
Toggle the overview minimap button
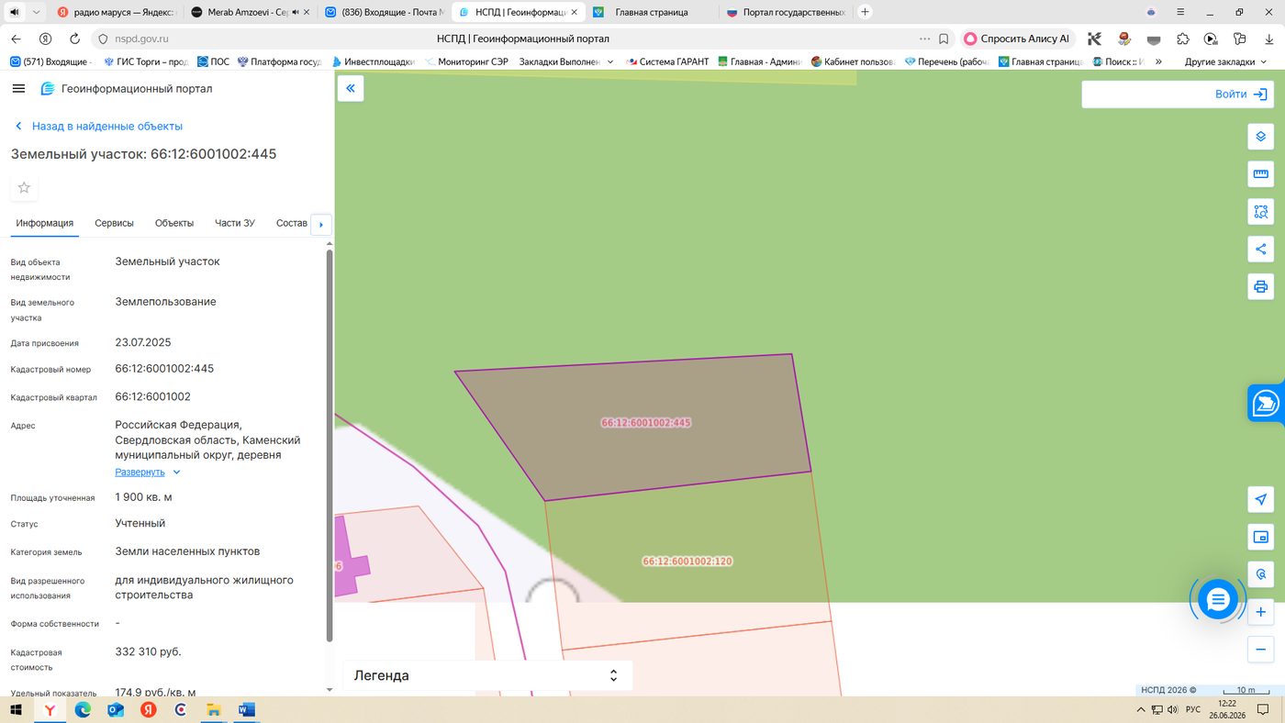(1260, 537)
